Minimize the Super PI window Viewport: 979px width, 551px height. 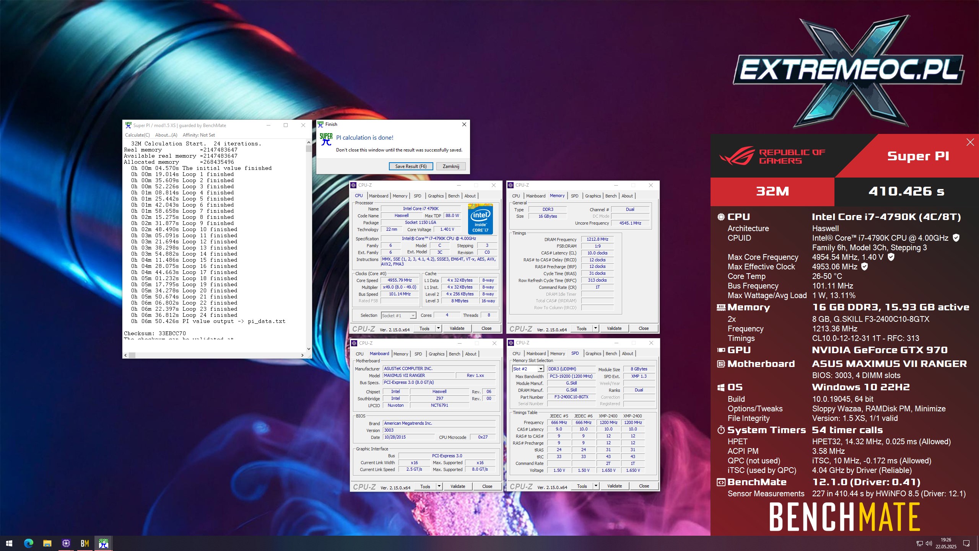(x=268, y=125)
